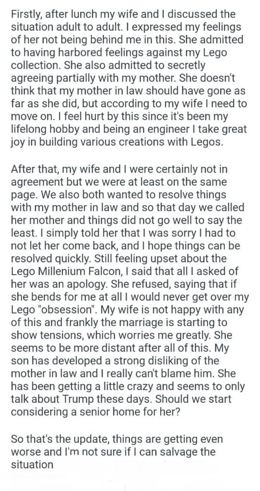Viewport: 260px width, 491px height.
Task: Click the word "collection." in first paragraph
Action: 35,65
